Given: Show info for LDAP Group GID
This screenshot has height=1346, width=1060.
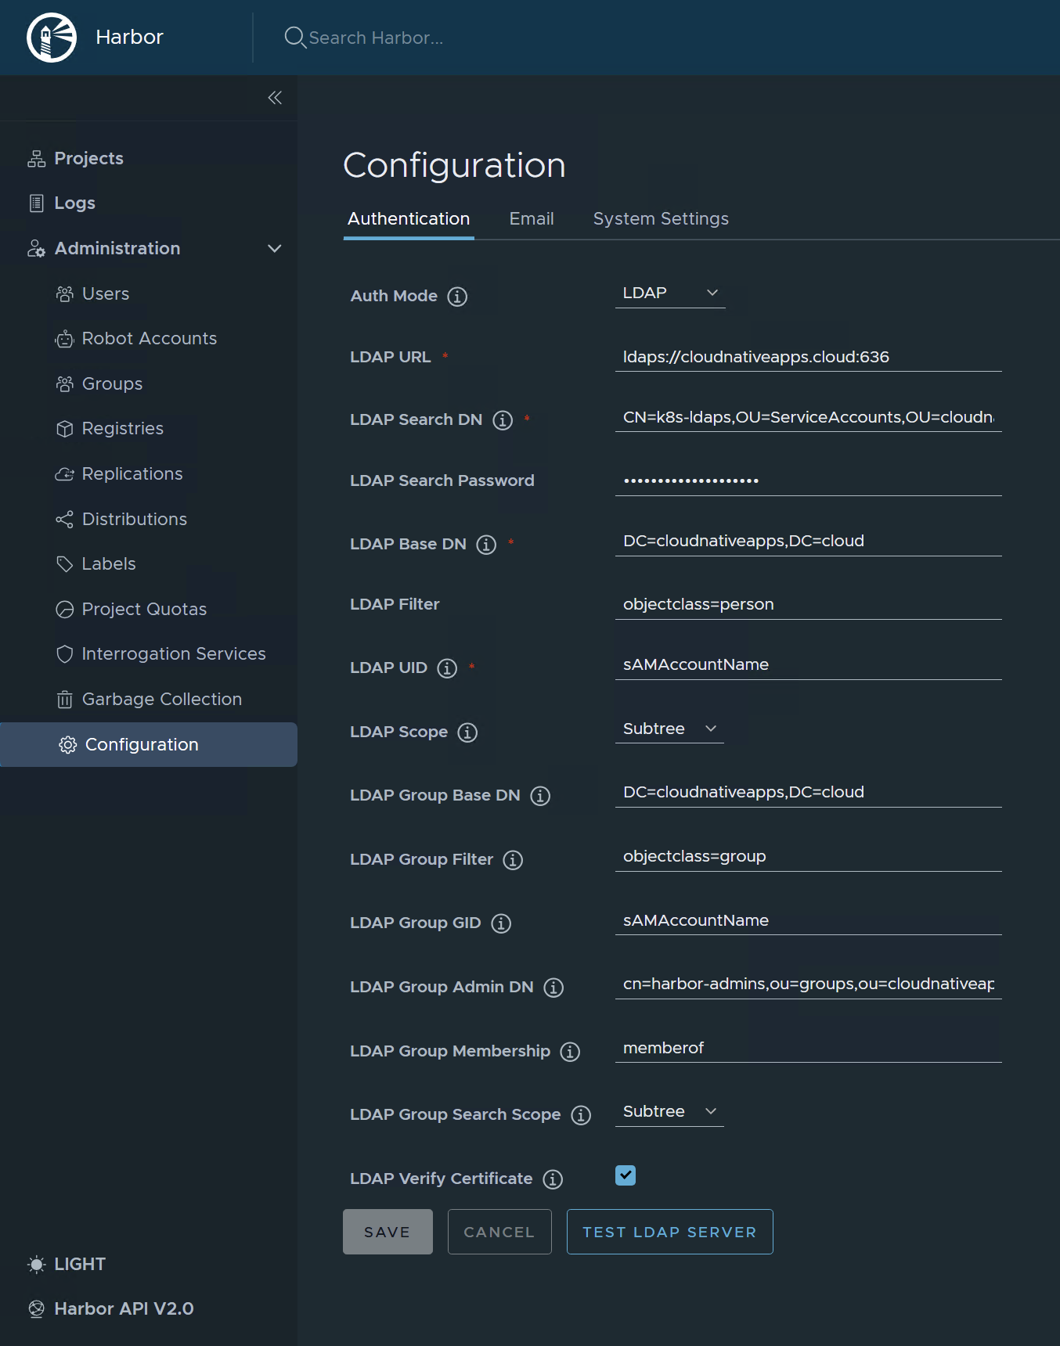Looking at the screenshot, I should pos(501,923).
